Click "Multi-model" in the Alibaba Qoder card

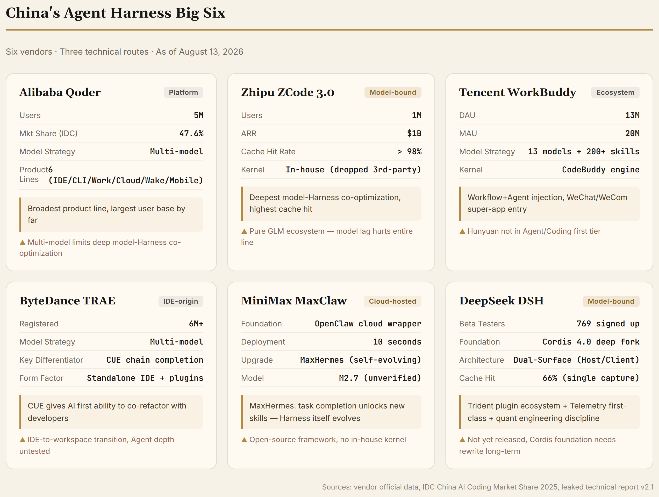pos(177,152)
